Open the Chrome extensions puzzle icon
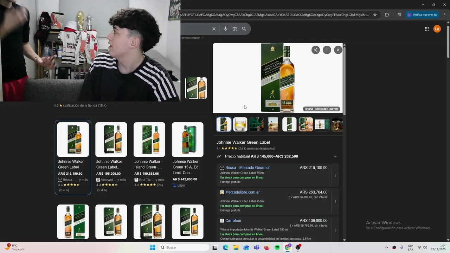Screen dimensions: 450x253 (387, 15)
